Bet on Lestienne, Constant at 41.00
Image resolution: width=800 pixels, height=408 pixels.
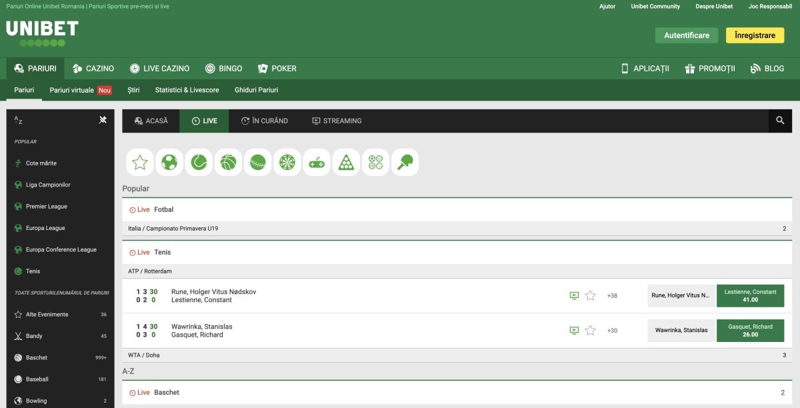pyautogui.click(x=750, y=295)
